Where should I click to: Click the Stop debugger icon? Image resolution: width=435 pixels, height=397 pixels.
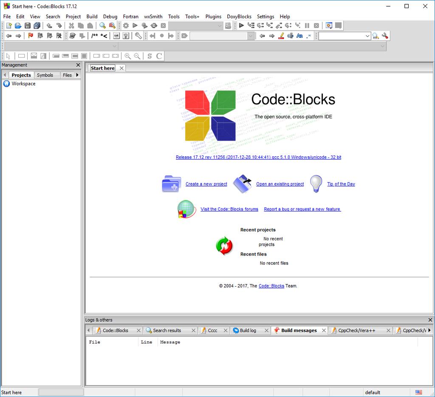click(316, 25)
